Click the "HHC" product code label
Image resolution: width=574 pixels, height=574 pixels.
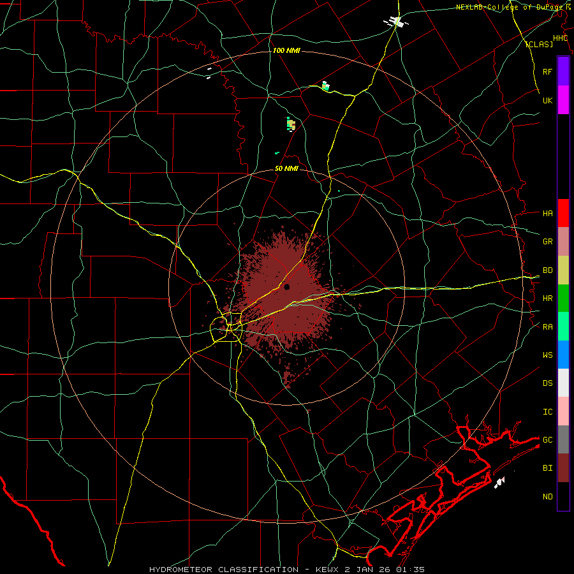click(x=560, y=38)
